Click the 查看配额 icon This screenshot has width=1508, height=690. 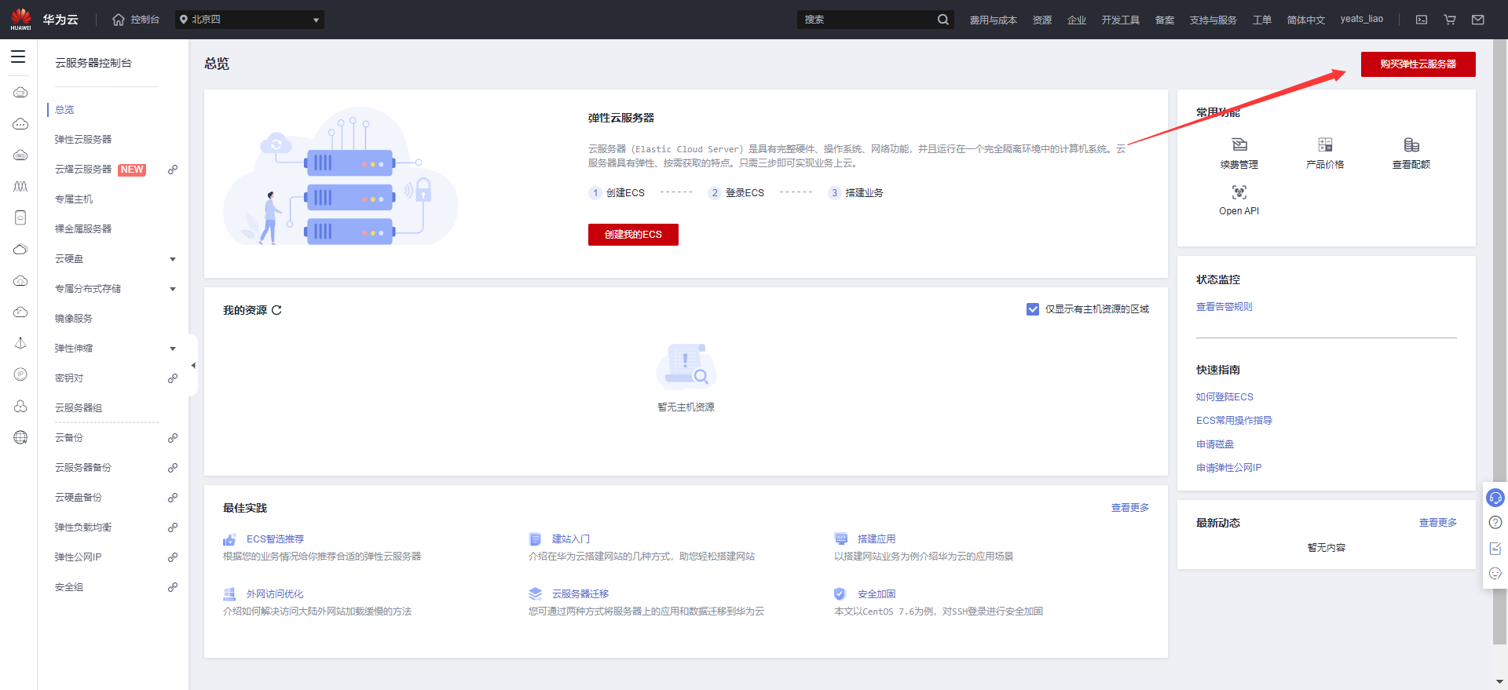coord(1411,144)
